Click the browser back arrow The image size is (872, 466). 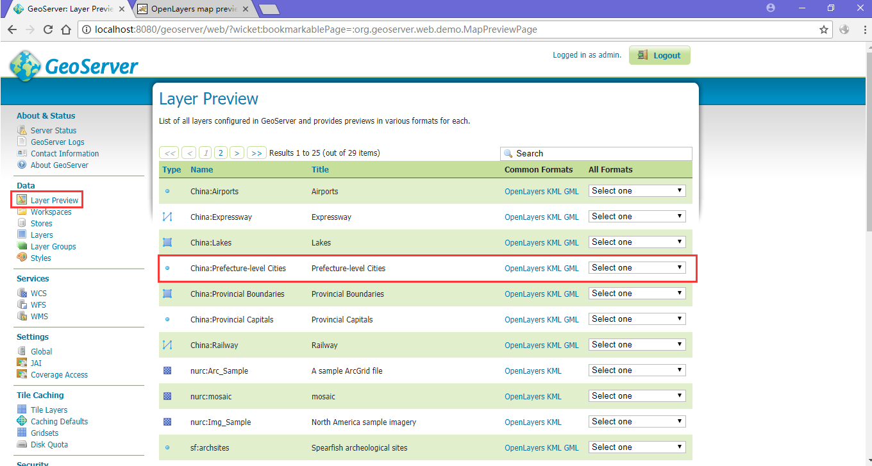tap(12, 29)
